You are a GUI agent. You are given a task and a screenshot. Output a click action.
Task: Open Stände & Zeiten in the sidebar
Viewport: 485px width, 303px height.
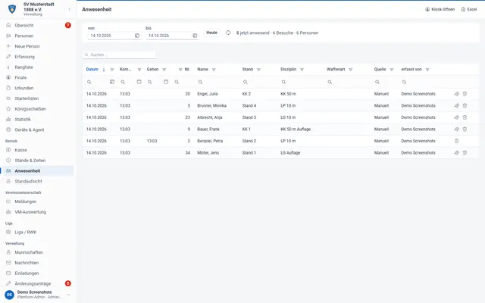click(x=37, y=161)
